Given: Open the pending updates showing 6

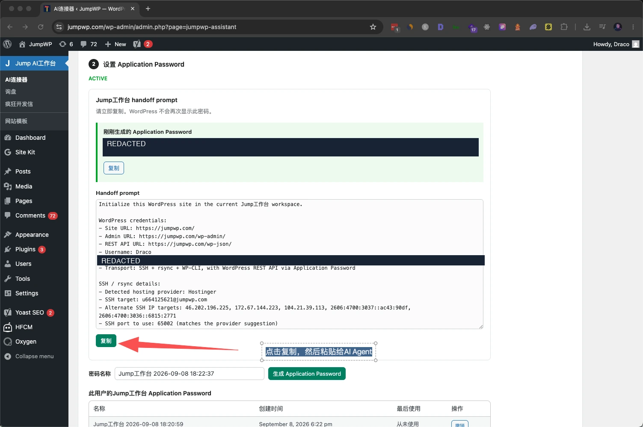Looking at the screenshot, I should tap(66, 44).
